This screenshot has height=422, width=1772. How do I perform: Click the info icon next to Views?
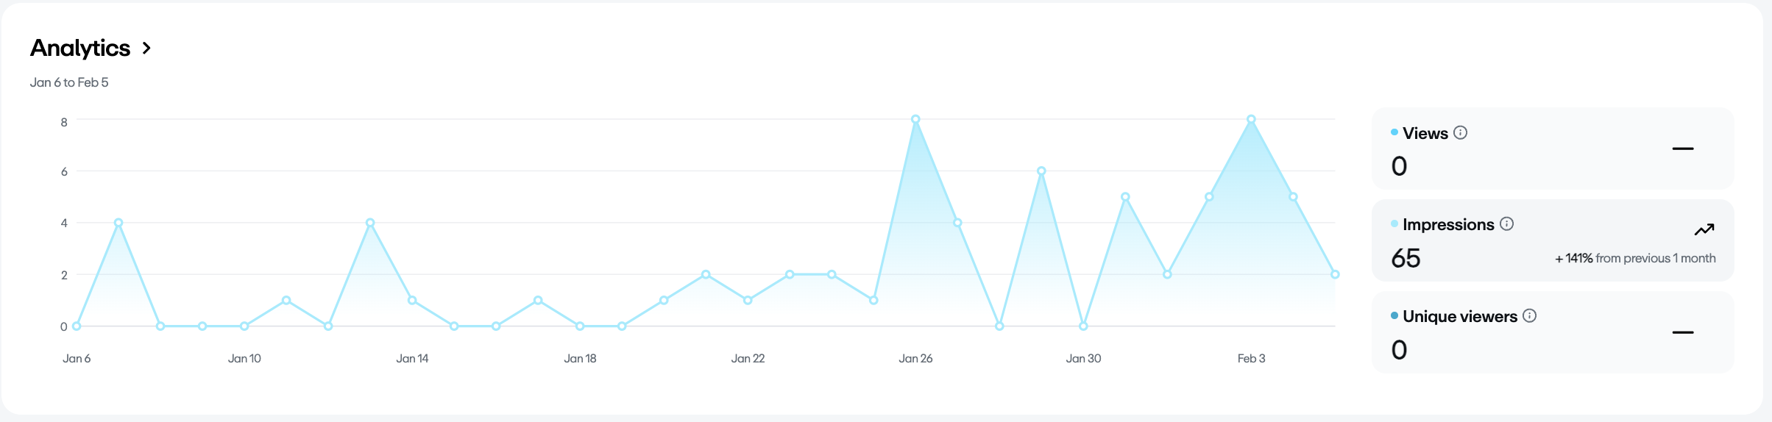(1461, 133)
